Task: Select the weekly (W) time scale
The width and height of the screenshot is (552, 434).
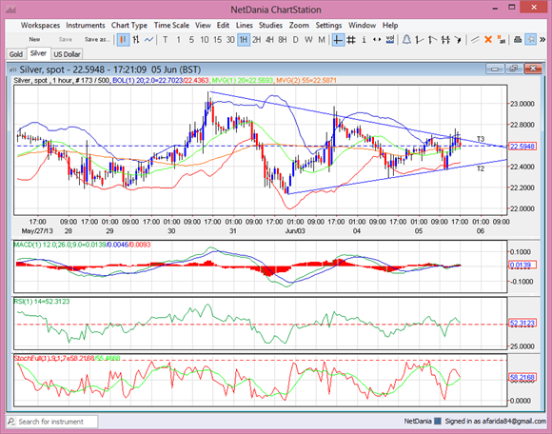Action: point(308,40)
